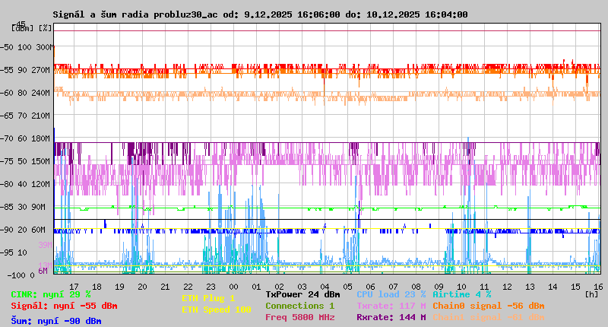
Task: Click the CPU load legend entry
Action: tap(391, 294)
